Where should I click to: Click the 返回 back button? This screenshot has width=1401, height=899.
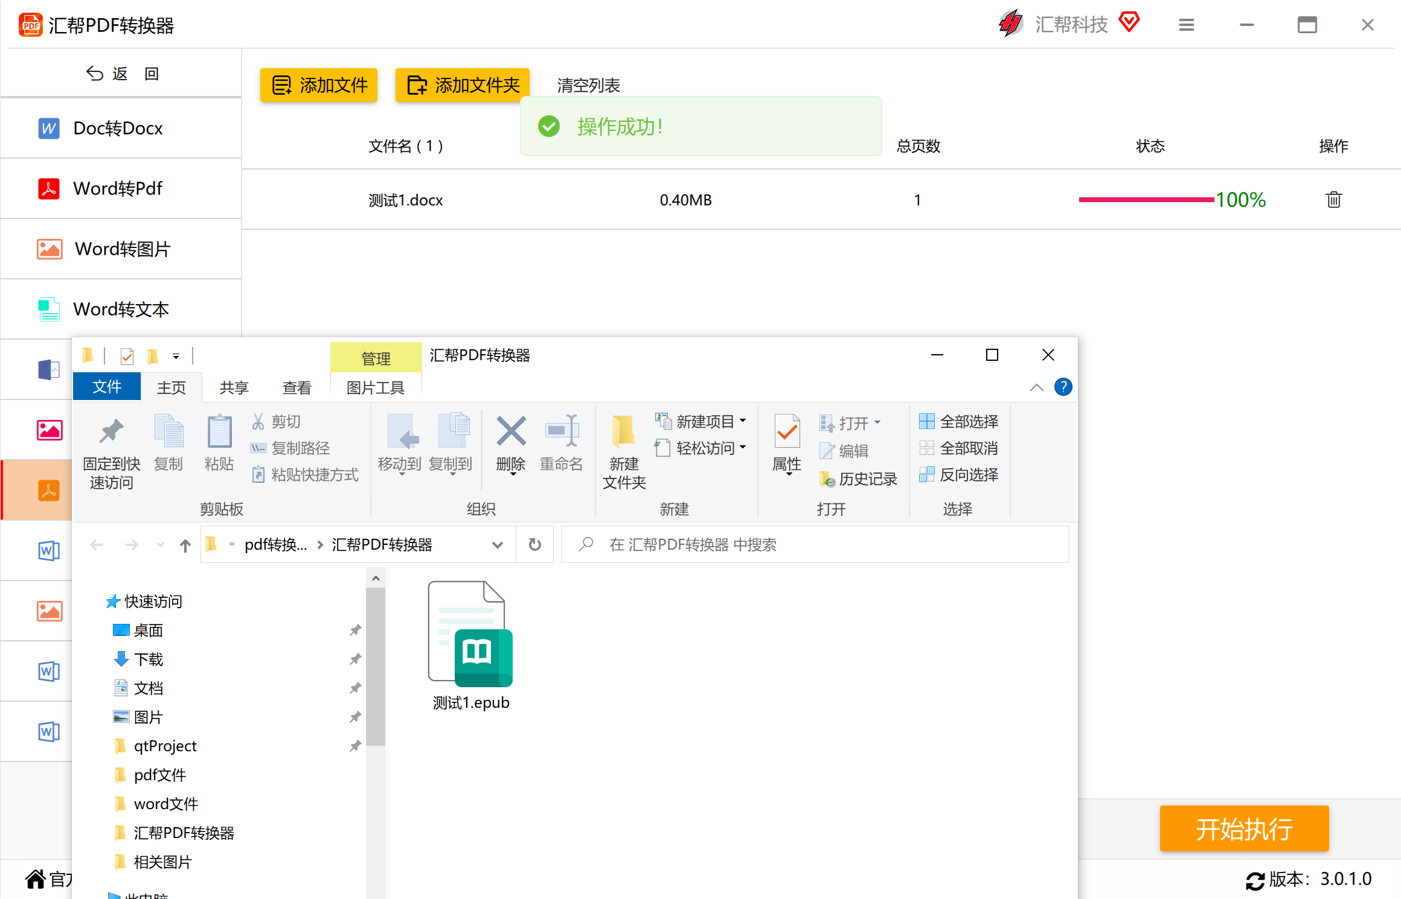point(121,74)
